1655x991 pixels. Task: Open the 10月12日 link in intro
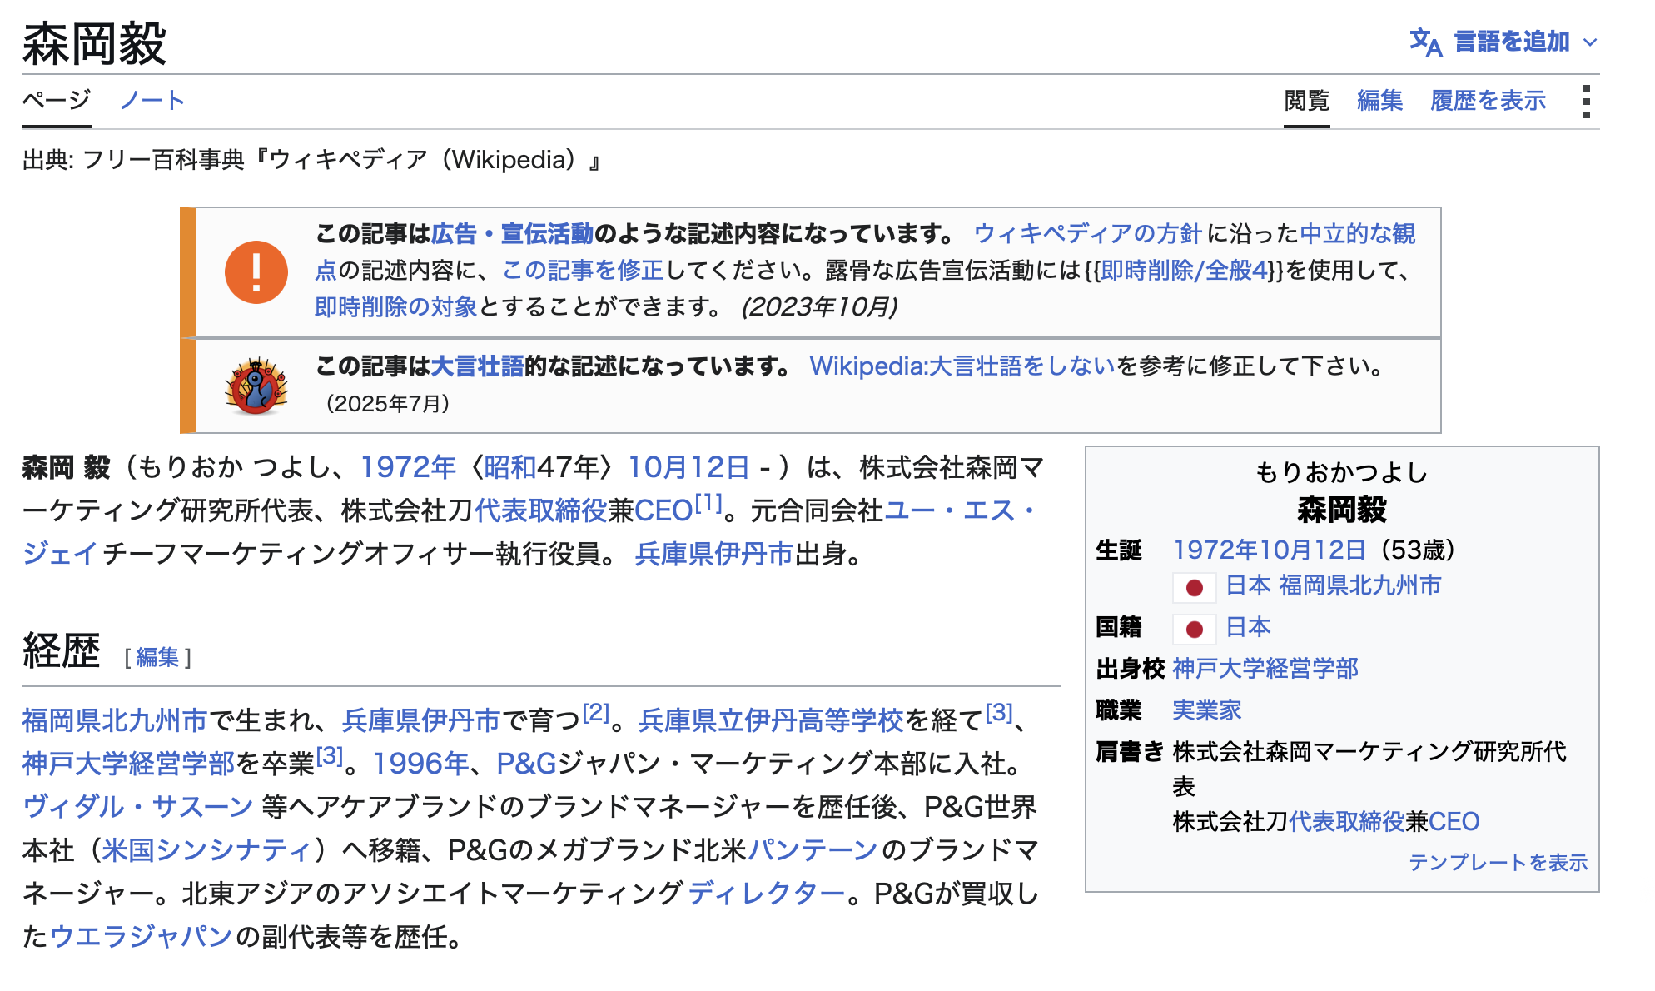click(x=689, y=467)
